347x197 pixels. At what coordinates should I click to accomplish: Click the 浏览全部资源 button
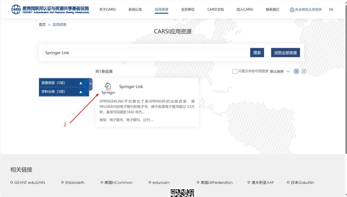(285, 53)
